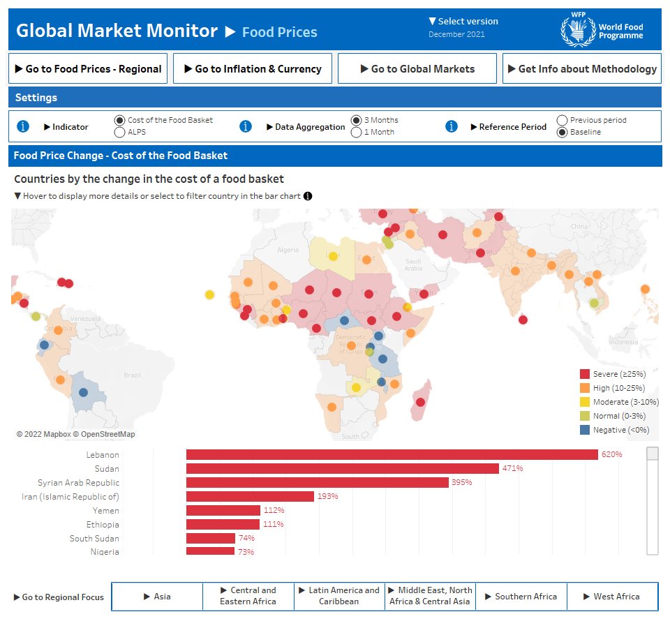
Task: Open Middle East, North Africa & Central Asia
Action: click(x=431, y=597)
